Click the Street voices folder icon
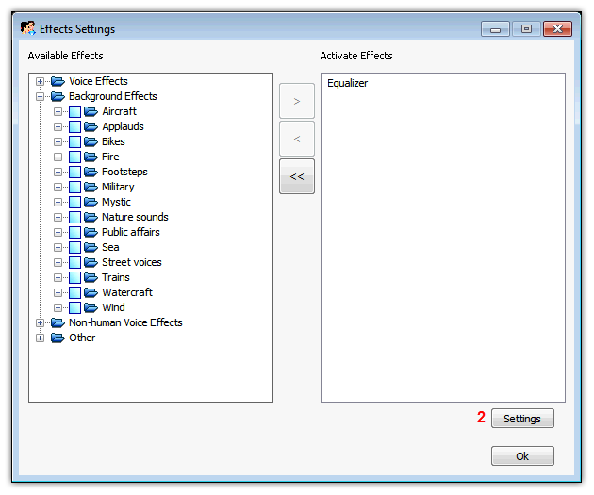Screen dimensions: 594x495 click(x=91, y=262)
